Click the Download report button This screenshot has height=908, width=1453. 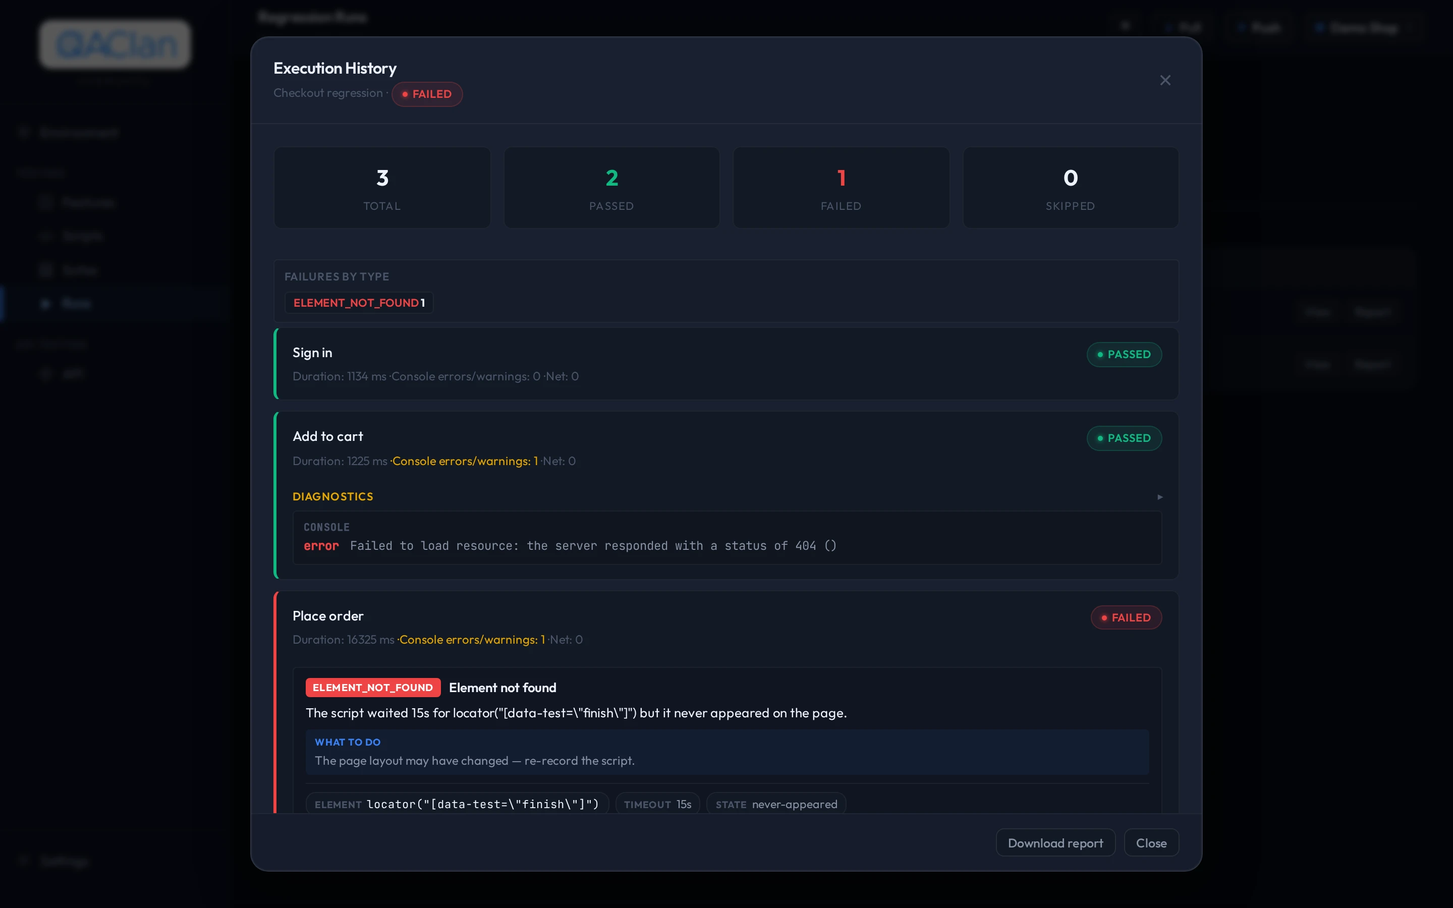[x=1055, y=842]
